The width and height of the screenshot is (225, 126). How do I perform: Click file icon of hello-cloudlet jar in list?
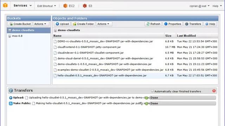(x=55, y=76)
